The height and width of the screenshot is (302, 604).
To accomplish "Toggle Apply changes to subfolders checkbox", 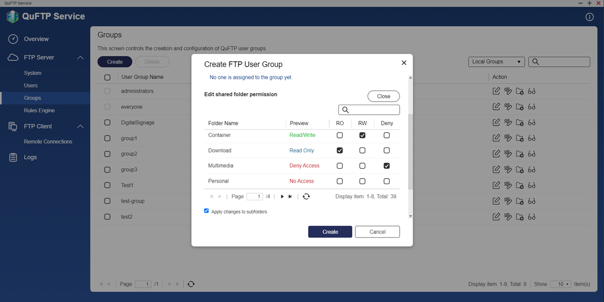I will pyautogui.click(x=206, y=211).
